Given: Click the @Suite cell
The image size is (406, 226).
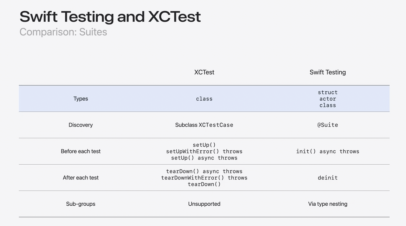Looking at the screenshot, I should pos(327,125).
